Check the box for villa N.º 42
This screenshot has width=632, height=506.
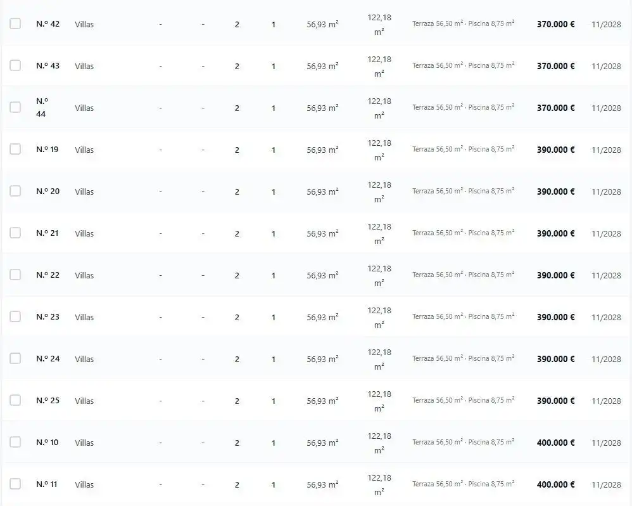15,23
